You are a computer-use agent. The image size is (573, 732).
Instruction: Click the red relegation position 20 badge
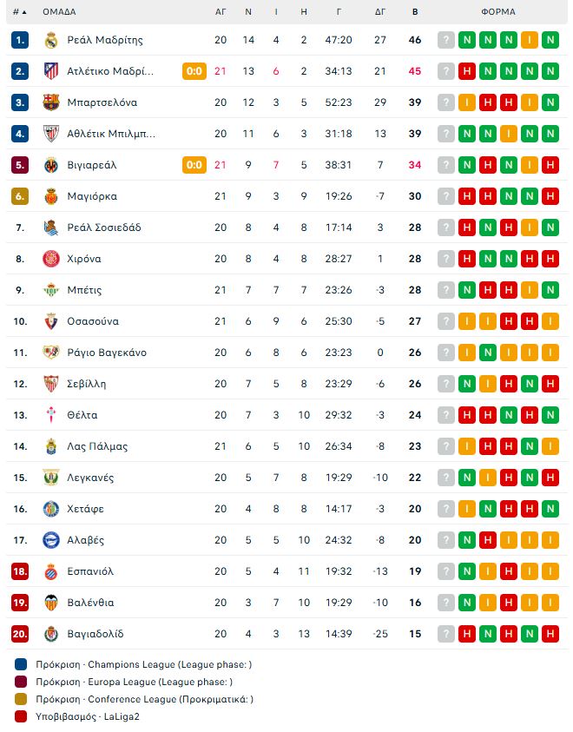pos(20,634)
